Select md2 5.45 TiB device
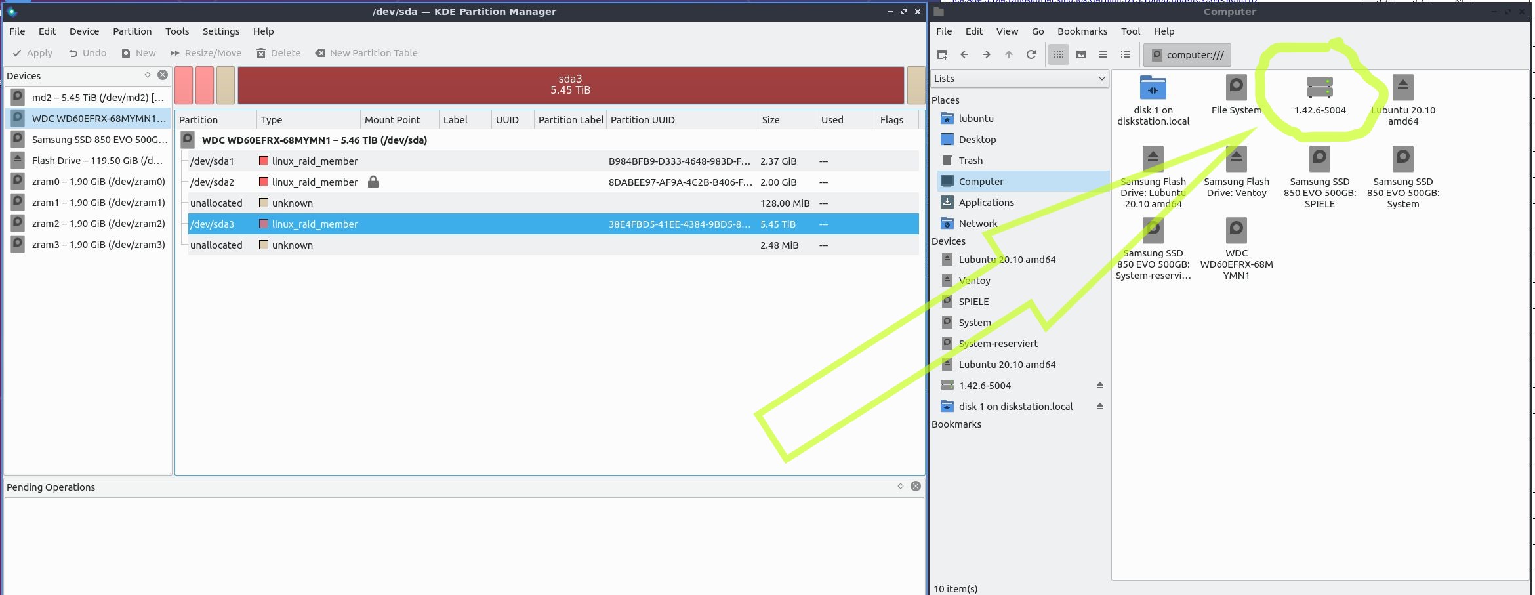Viewport: 1535px width, 595px height. [88, 98]
